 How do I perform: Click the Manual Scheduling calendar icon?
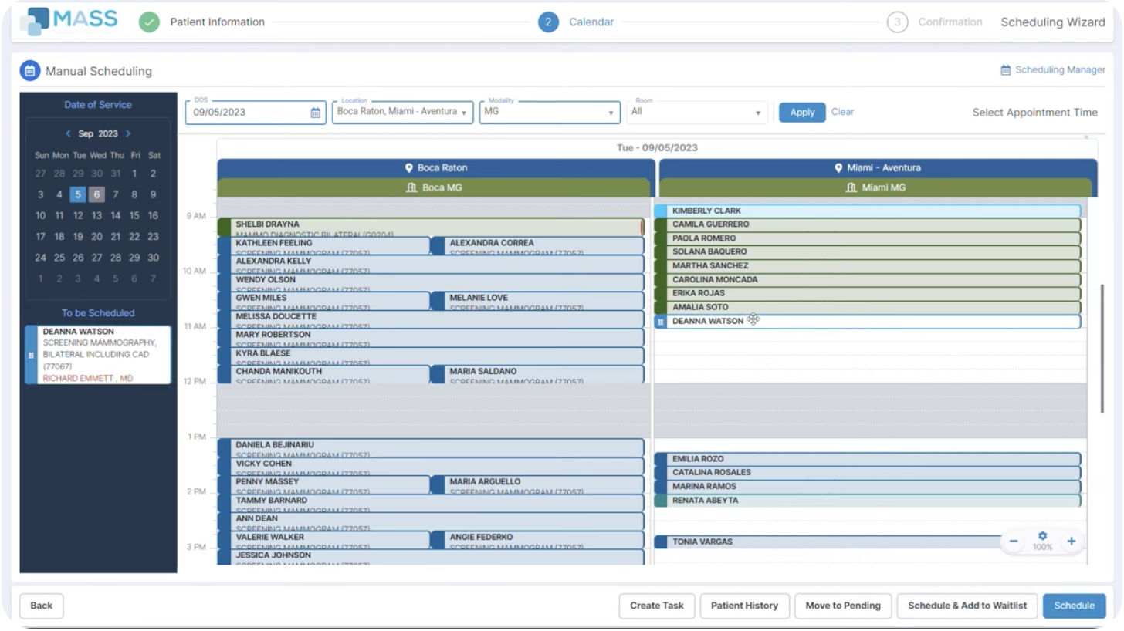pos(29,70)
